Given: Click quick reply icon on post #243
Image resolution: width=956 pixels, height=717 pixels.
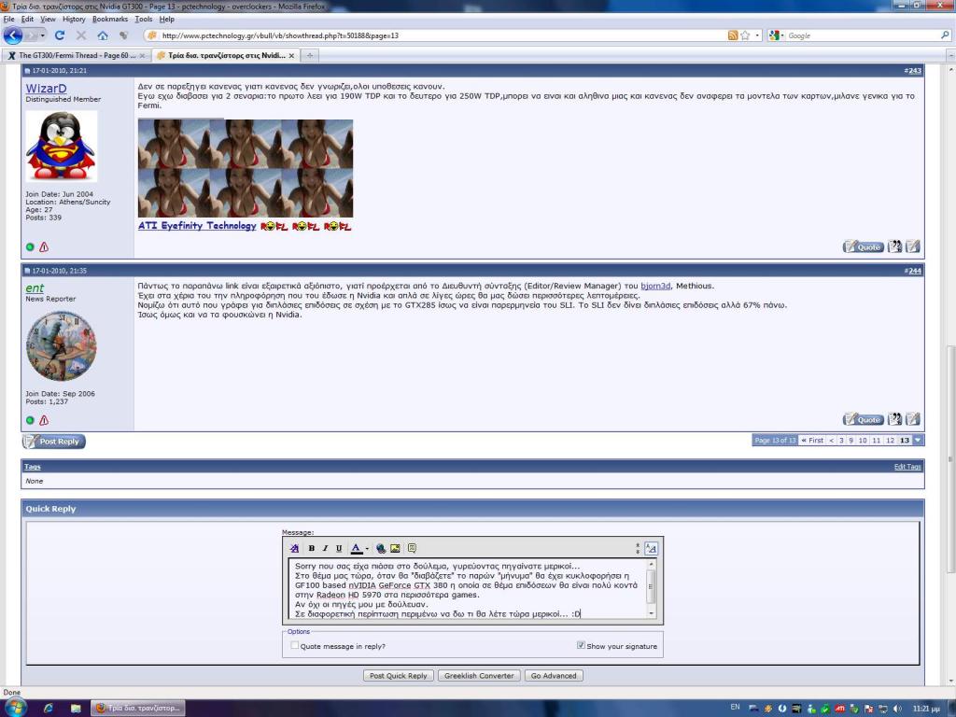Looking at the screenshot, I should click(912, 246).
